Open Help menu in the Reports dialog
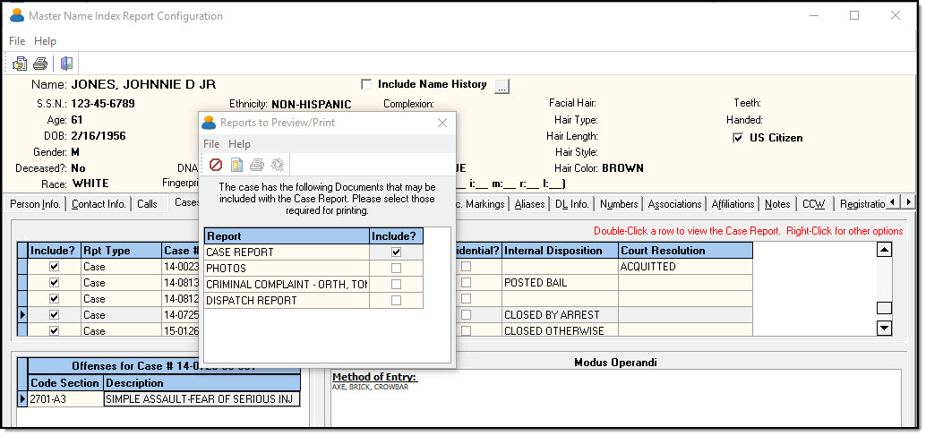This screenshot has height=436, width=926. (239, 144)
